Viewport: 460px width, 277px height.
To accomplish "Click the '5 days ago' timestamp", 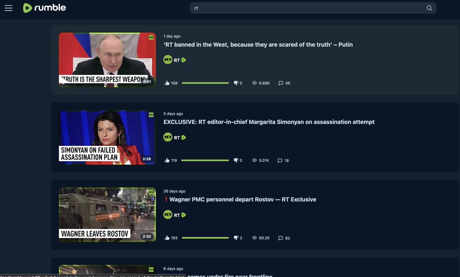I will 173,114.
